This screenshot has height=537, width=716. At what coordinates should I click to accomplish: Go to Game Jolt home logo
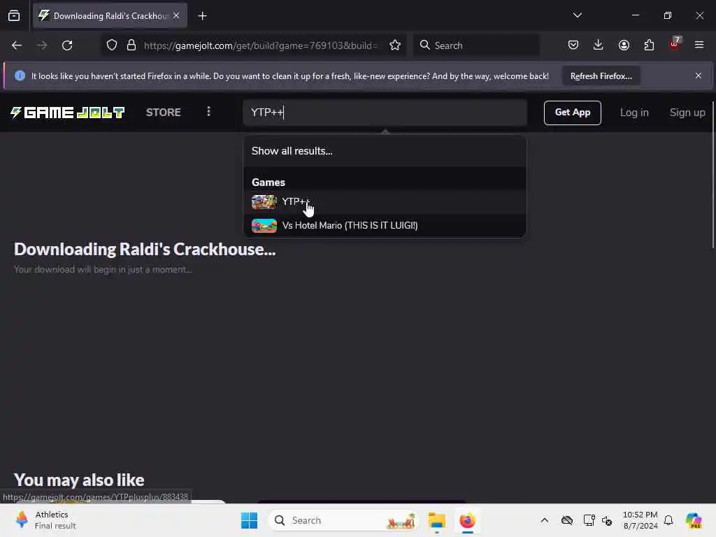click(68, 113)
